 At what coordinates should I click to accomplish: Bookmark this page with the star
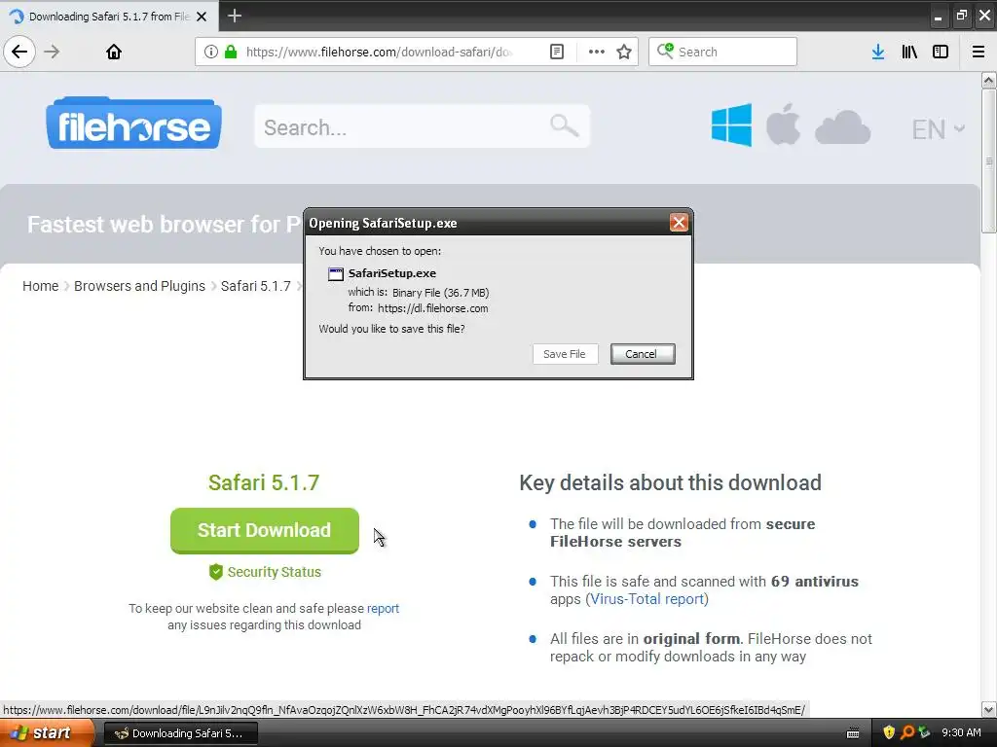pos(624,52)
